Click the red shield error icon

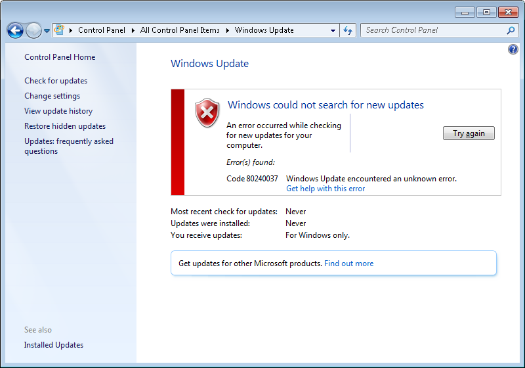point(207,113)
